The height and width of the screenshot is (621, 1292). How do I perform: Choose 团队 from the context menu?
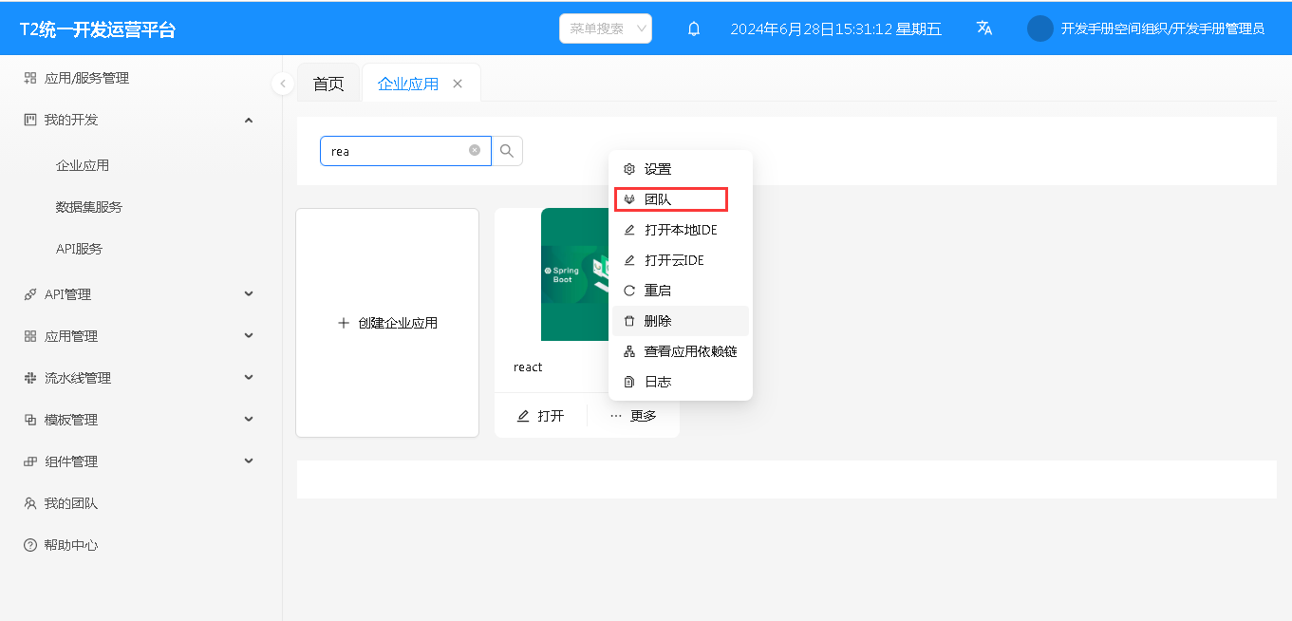(681, 199)
